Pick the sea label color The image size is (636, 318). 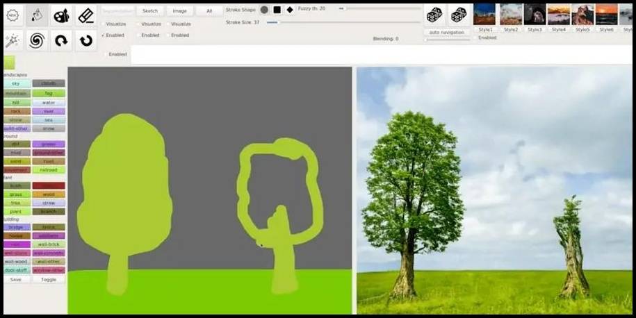pyautogui.click(x=49, y=120)
